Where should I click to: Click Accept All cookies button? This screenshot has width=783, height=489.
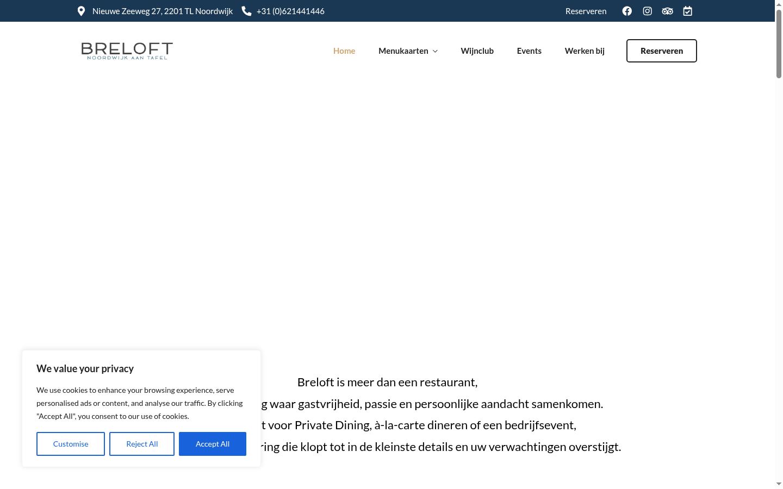(x=213, y=444)
